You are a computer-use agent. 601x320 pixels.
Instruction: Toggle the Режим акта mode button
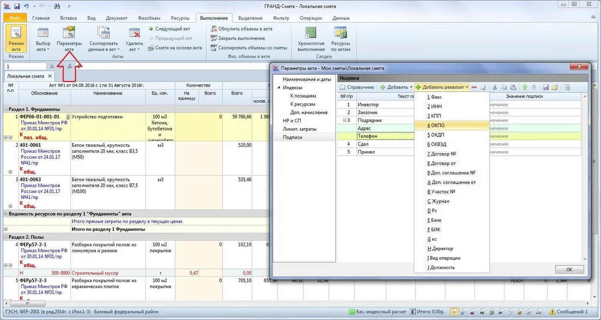click(x=16, y=38)
